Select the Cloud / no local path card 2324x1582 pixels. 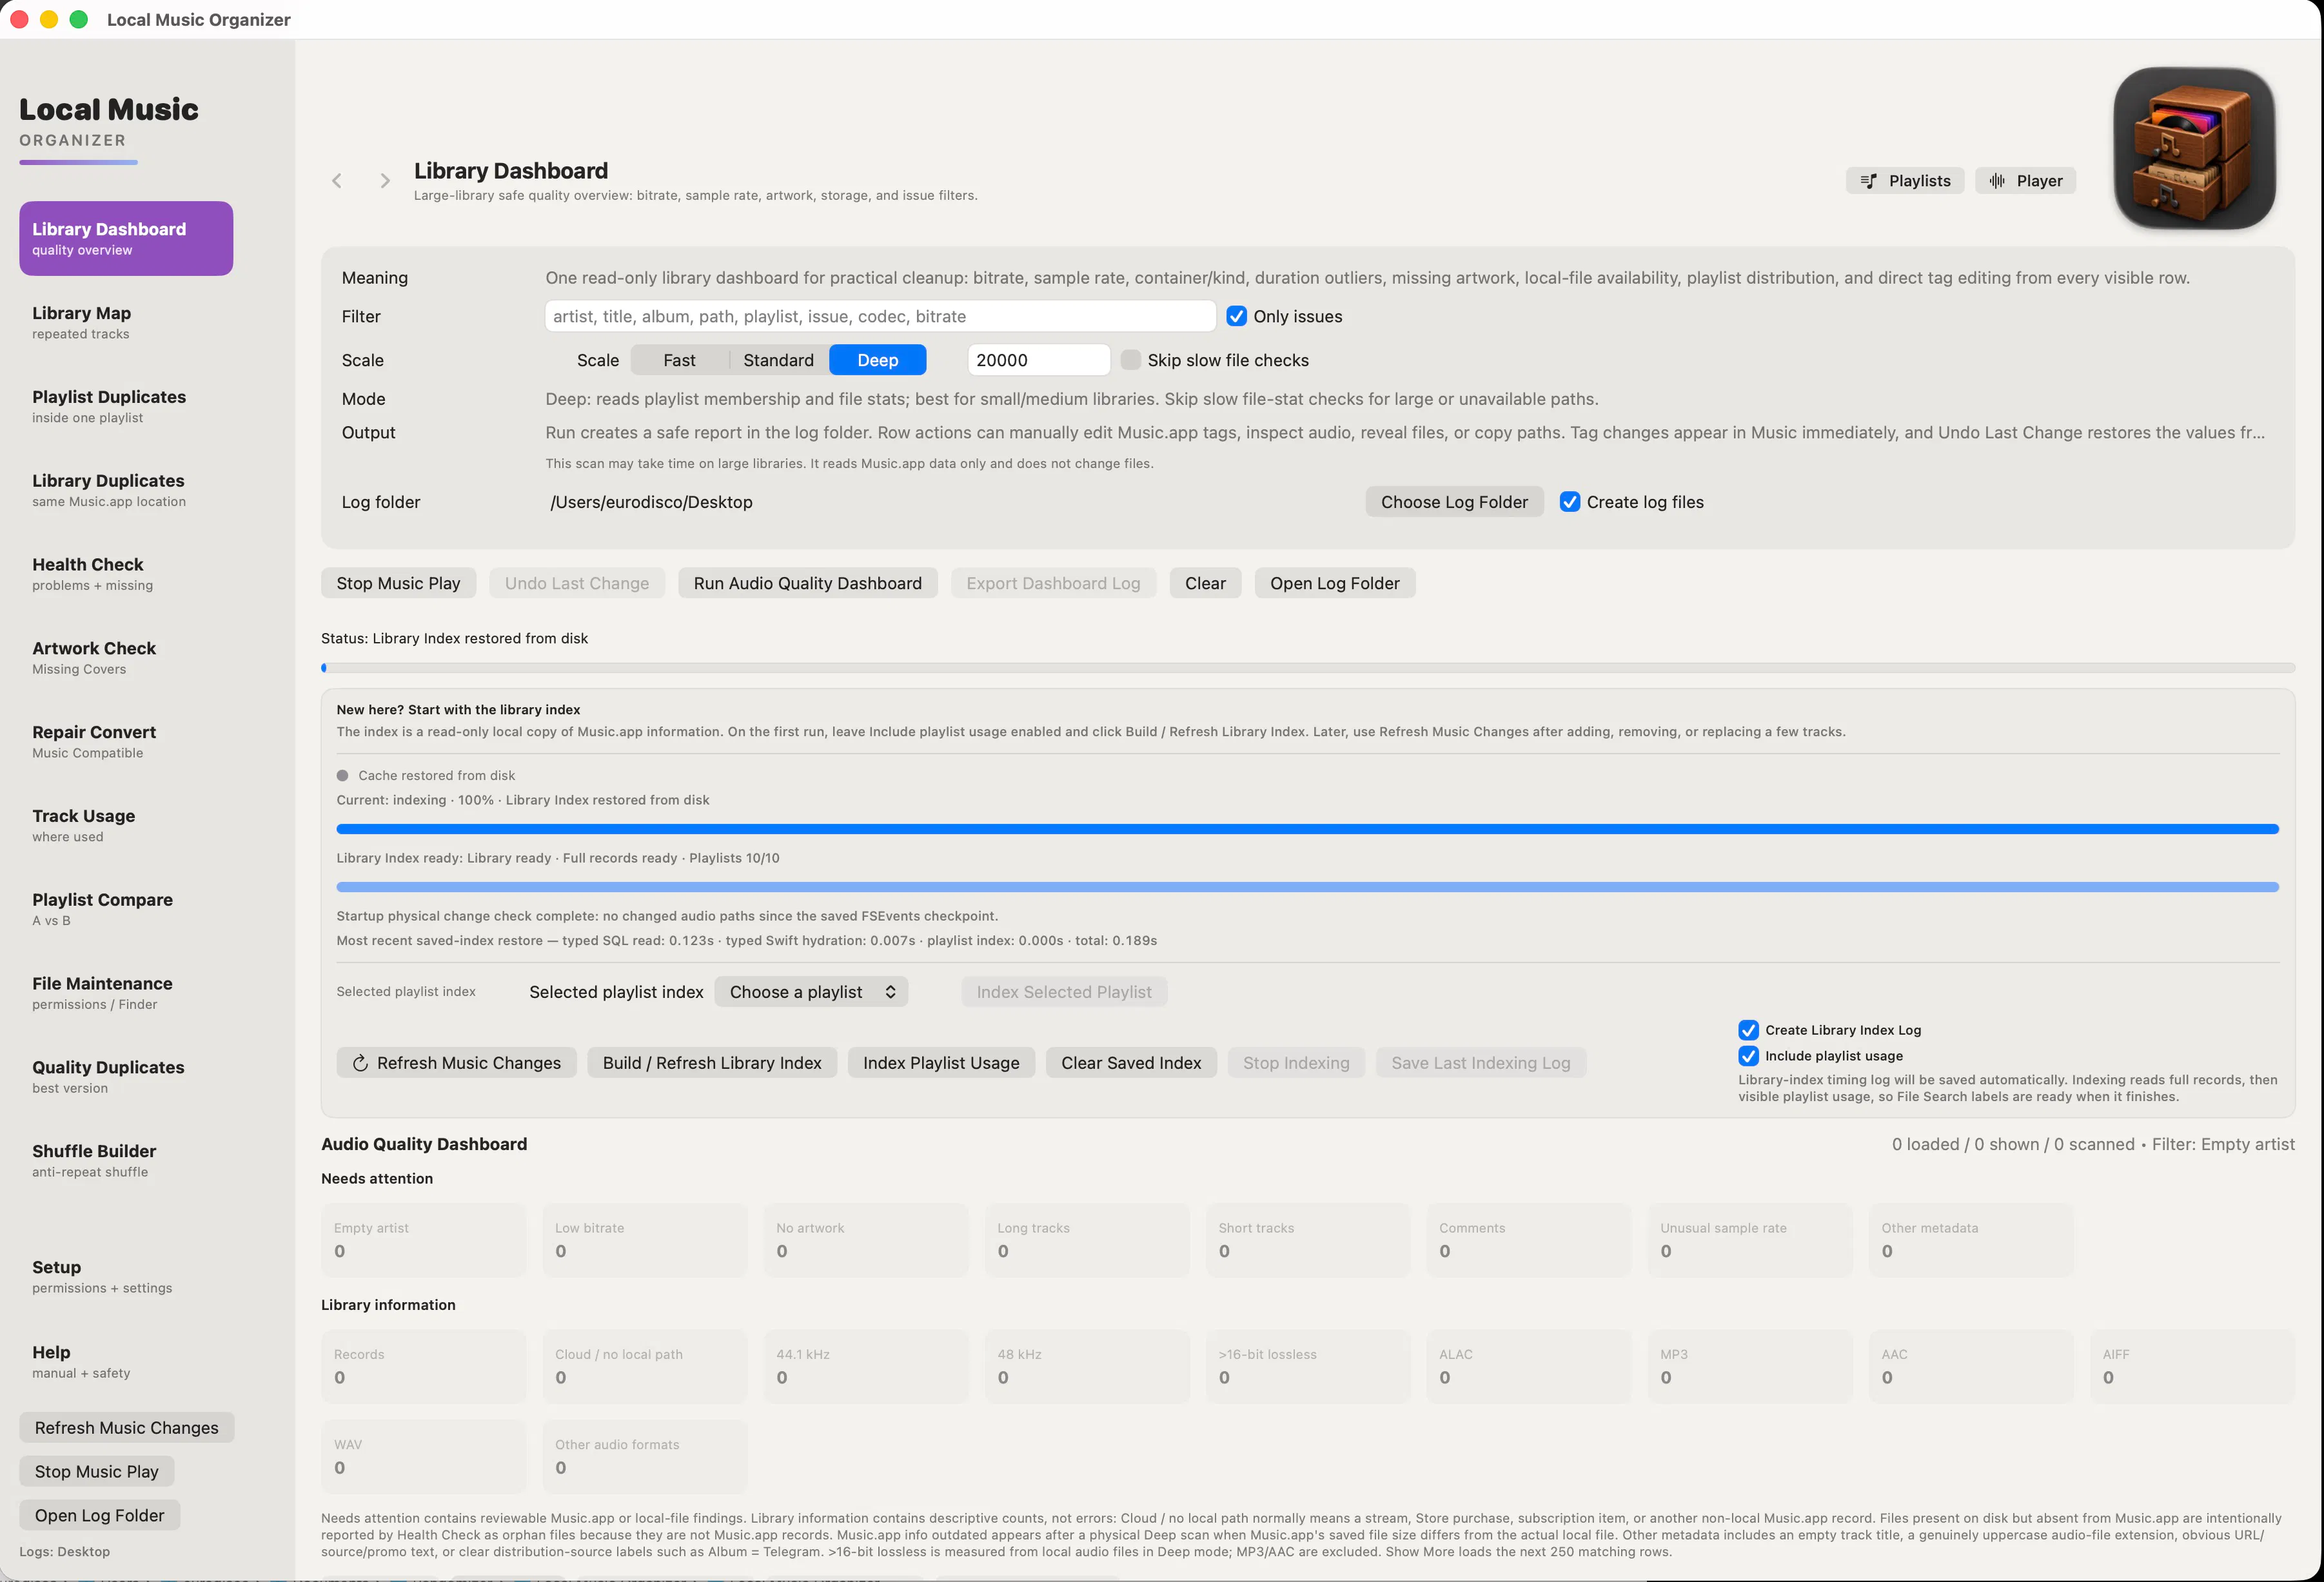645,1366
